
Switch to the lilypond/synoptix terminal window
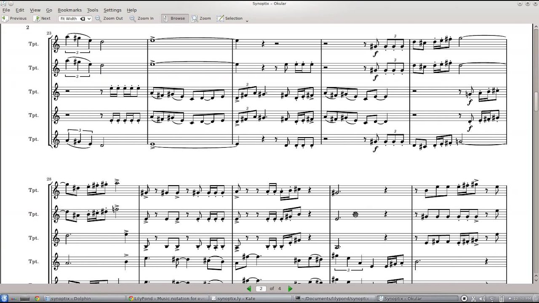click(x=334, y=298)
